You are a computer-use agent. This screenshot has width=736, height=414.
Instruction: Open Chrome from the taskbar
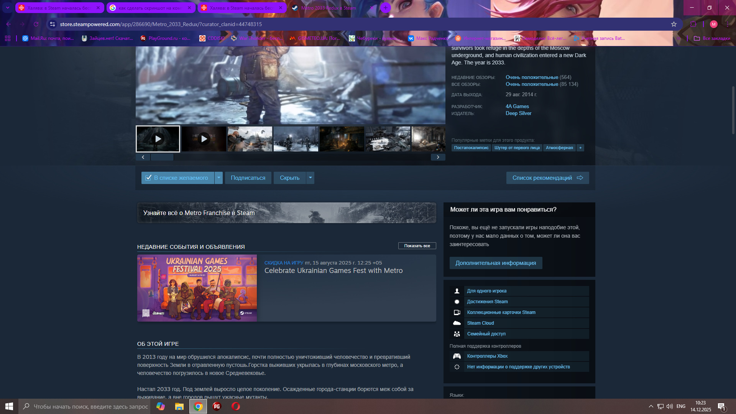pos(198,406)
